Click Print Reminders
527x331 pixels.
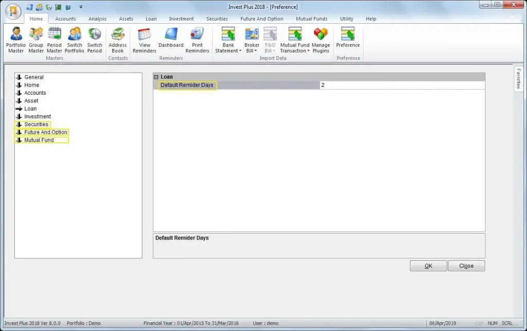(x=197, y=40)
